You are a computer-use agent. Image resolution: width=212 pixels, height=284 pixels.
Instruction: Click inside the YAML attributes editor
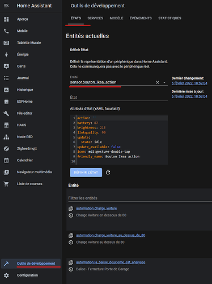coord(119,140)
